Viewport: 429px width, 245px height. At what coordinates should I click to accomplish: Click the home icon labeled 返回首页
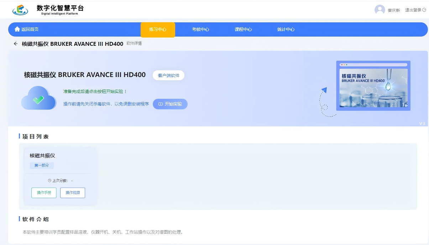click(x=17, y=29)
